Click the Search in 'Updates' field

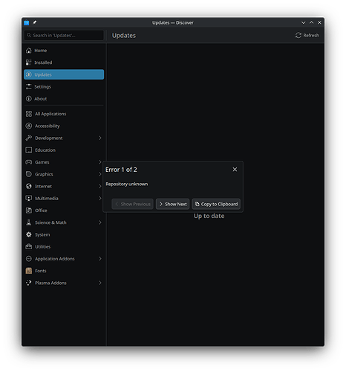[64, 35]
